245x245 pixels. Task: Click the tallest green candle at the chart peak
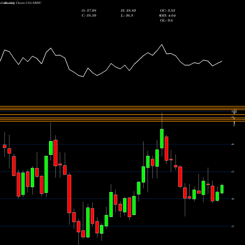point(162,139)
